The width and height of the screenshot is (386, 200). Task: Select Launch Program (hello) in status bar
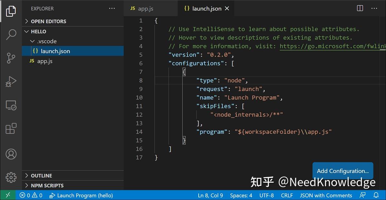click(x=82, y=195)
